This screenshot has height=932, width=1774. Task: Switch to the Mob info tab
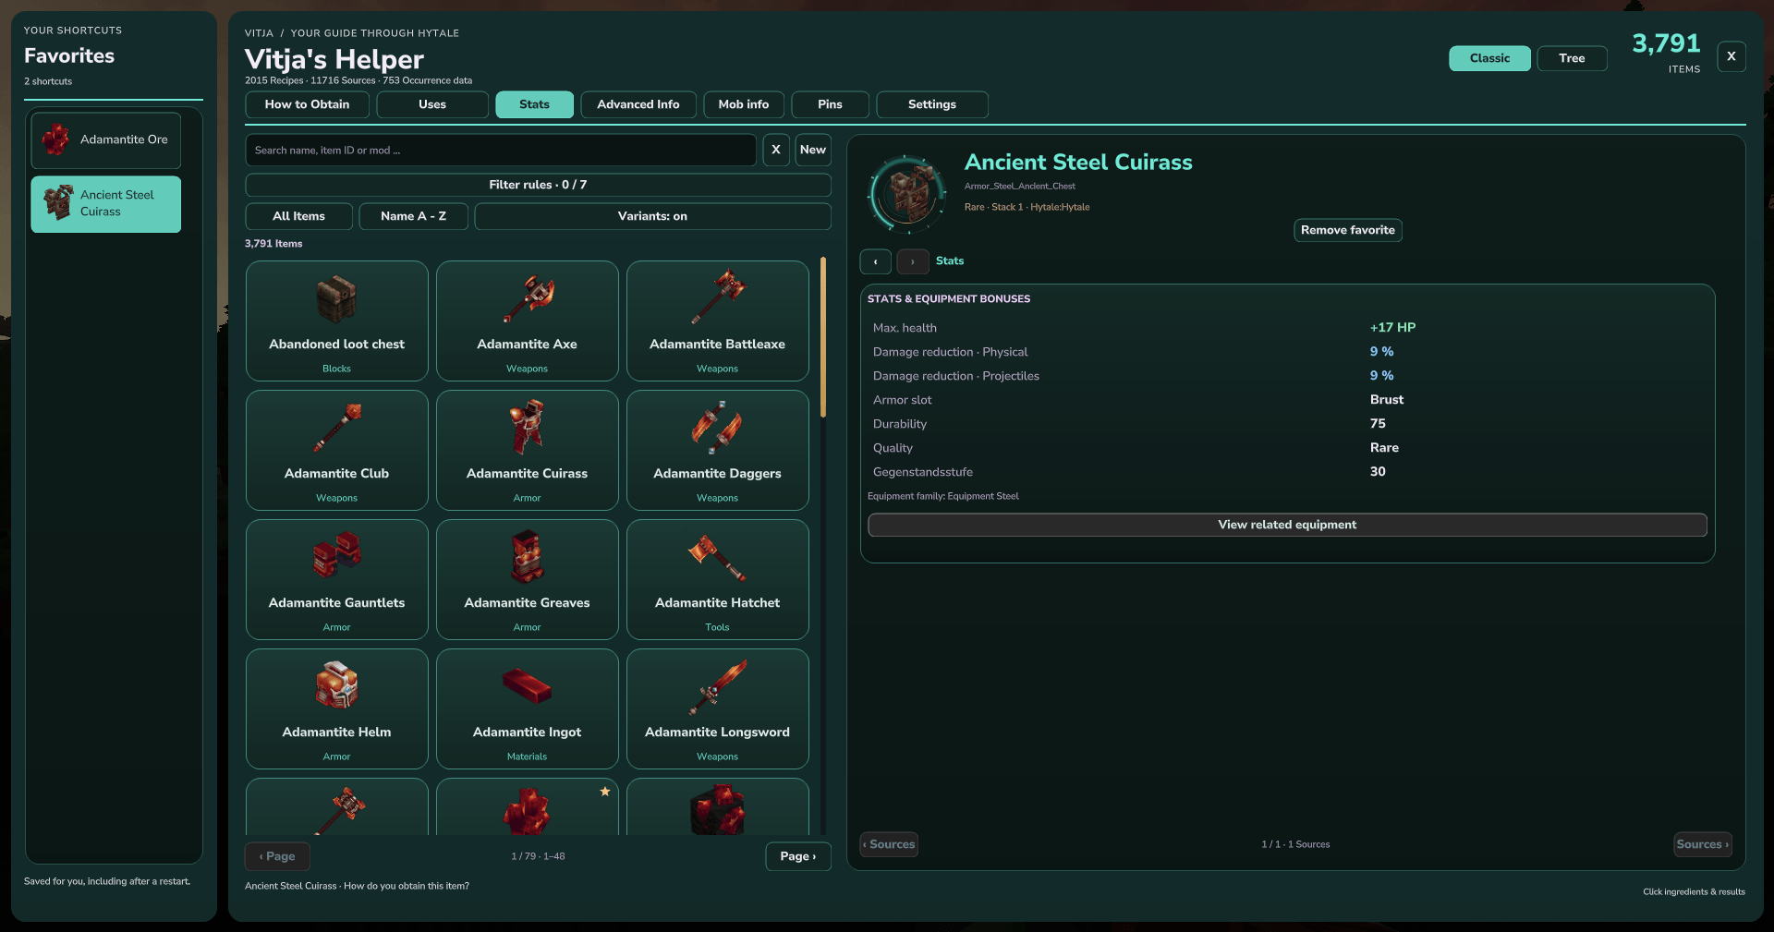744,104
